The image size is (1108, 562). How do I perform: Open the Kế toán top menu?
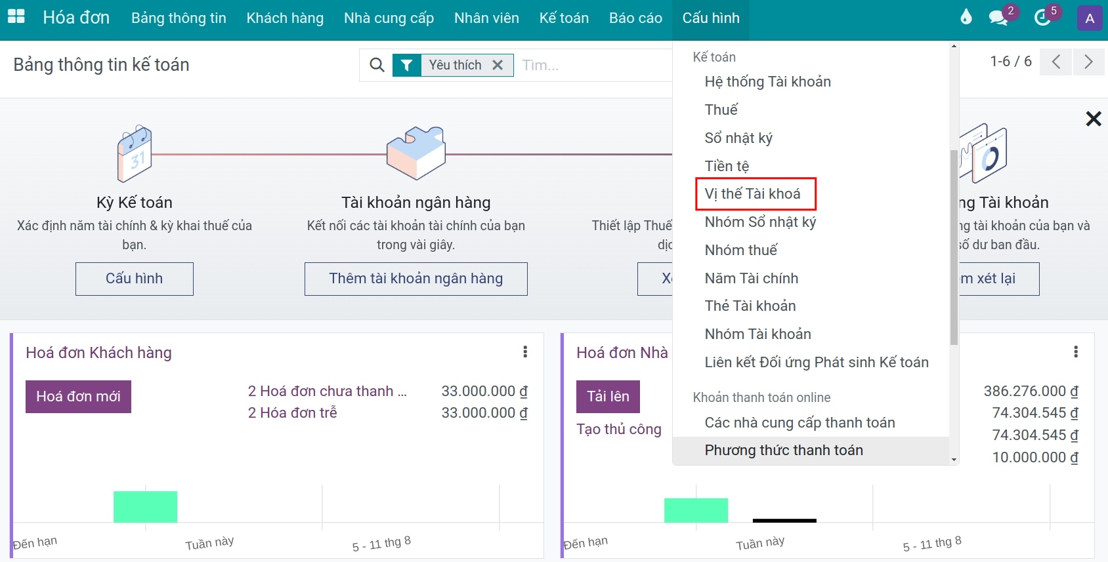[x=564, y=18]
